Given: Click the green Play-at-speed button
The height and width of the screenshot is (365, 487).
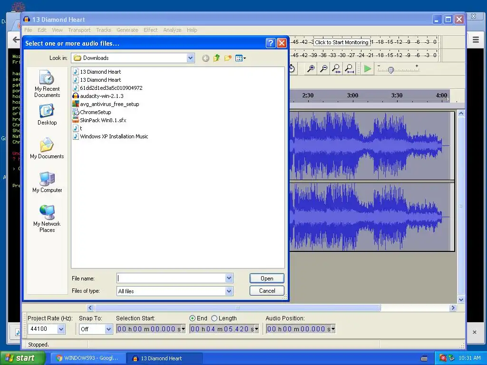Looking at the screenshot, I should (368, 68).
